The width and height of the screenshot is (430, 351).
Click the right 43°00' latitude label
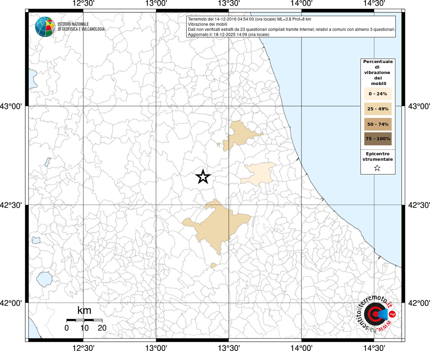pyautogui.click(x=419, y=106)
